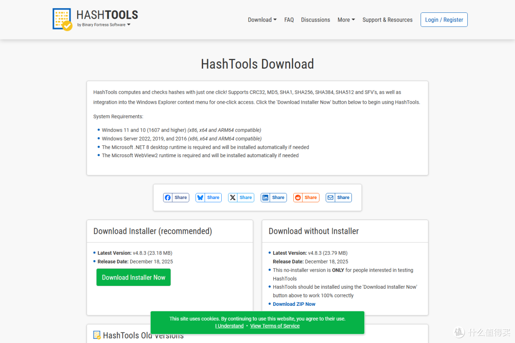Select the Microsoft .NET 8 runtime line
The height and width of the screenshot is (343, 515).
click(205, 147)
